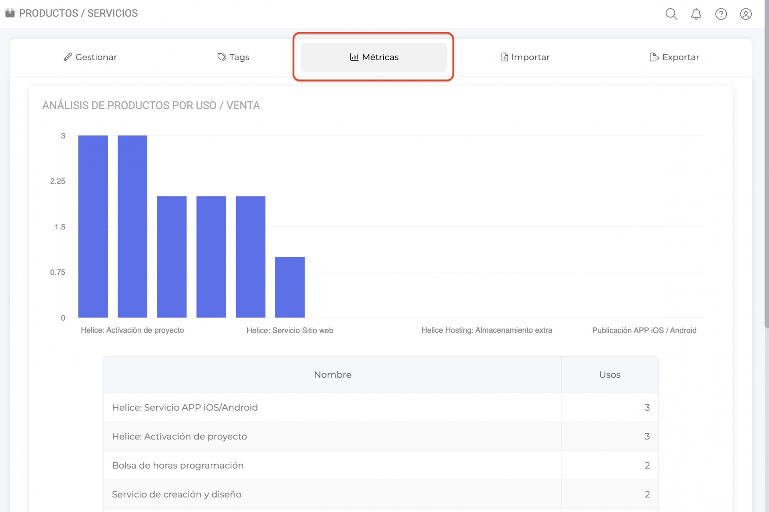The image size is (769, 512).
Task: Click the export icon beside Exportar
Action: click(654, 57)
